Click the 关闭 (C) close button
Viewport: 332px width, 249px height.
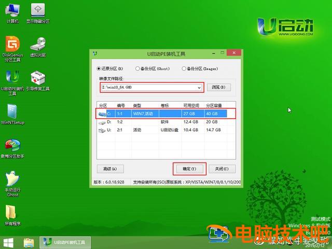(x=222, y=169)
